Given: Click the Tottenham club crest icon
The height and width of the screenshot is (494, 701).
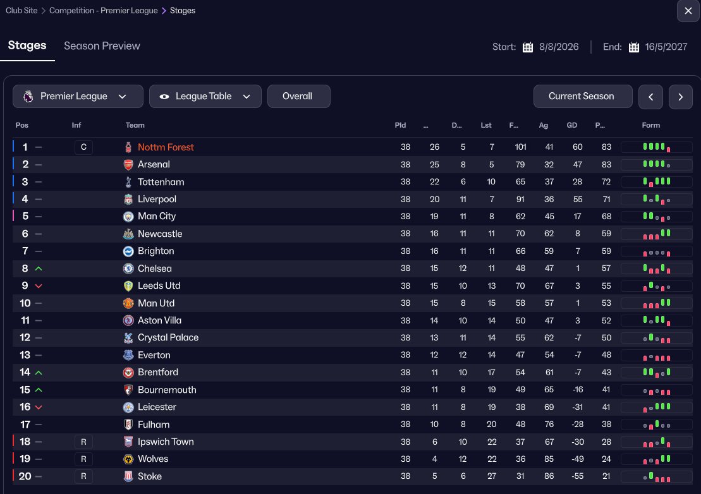Looking at the screenshot, I should coord(128,182).
